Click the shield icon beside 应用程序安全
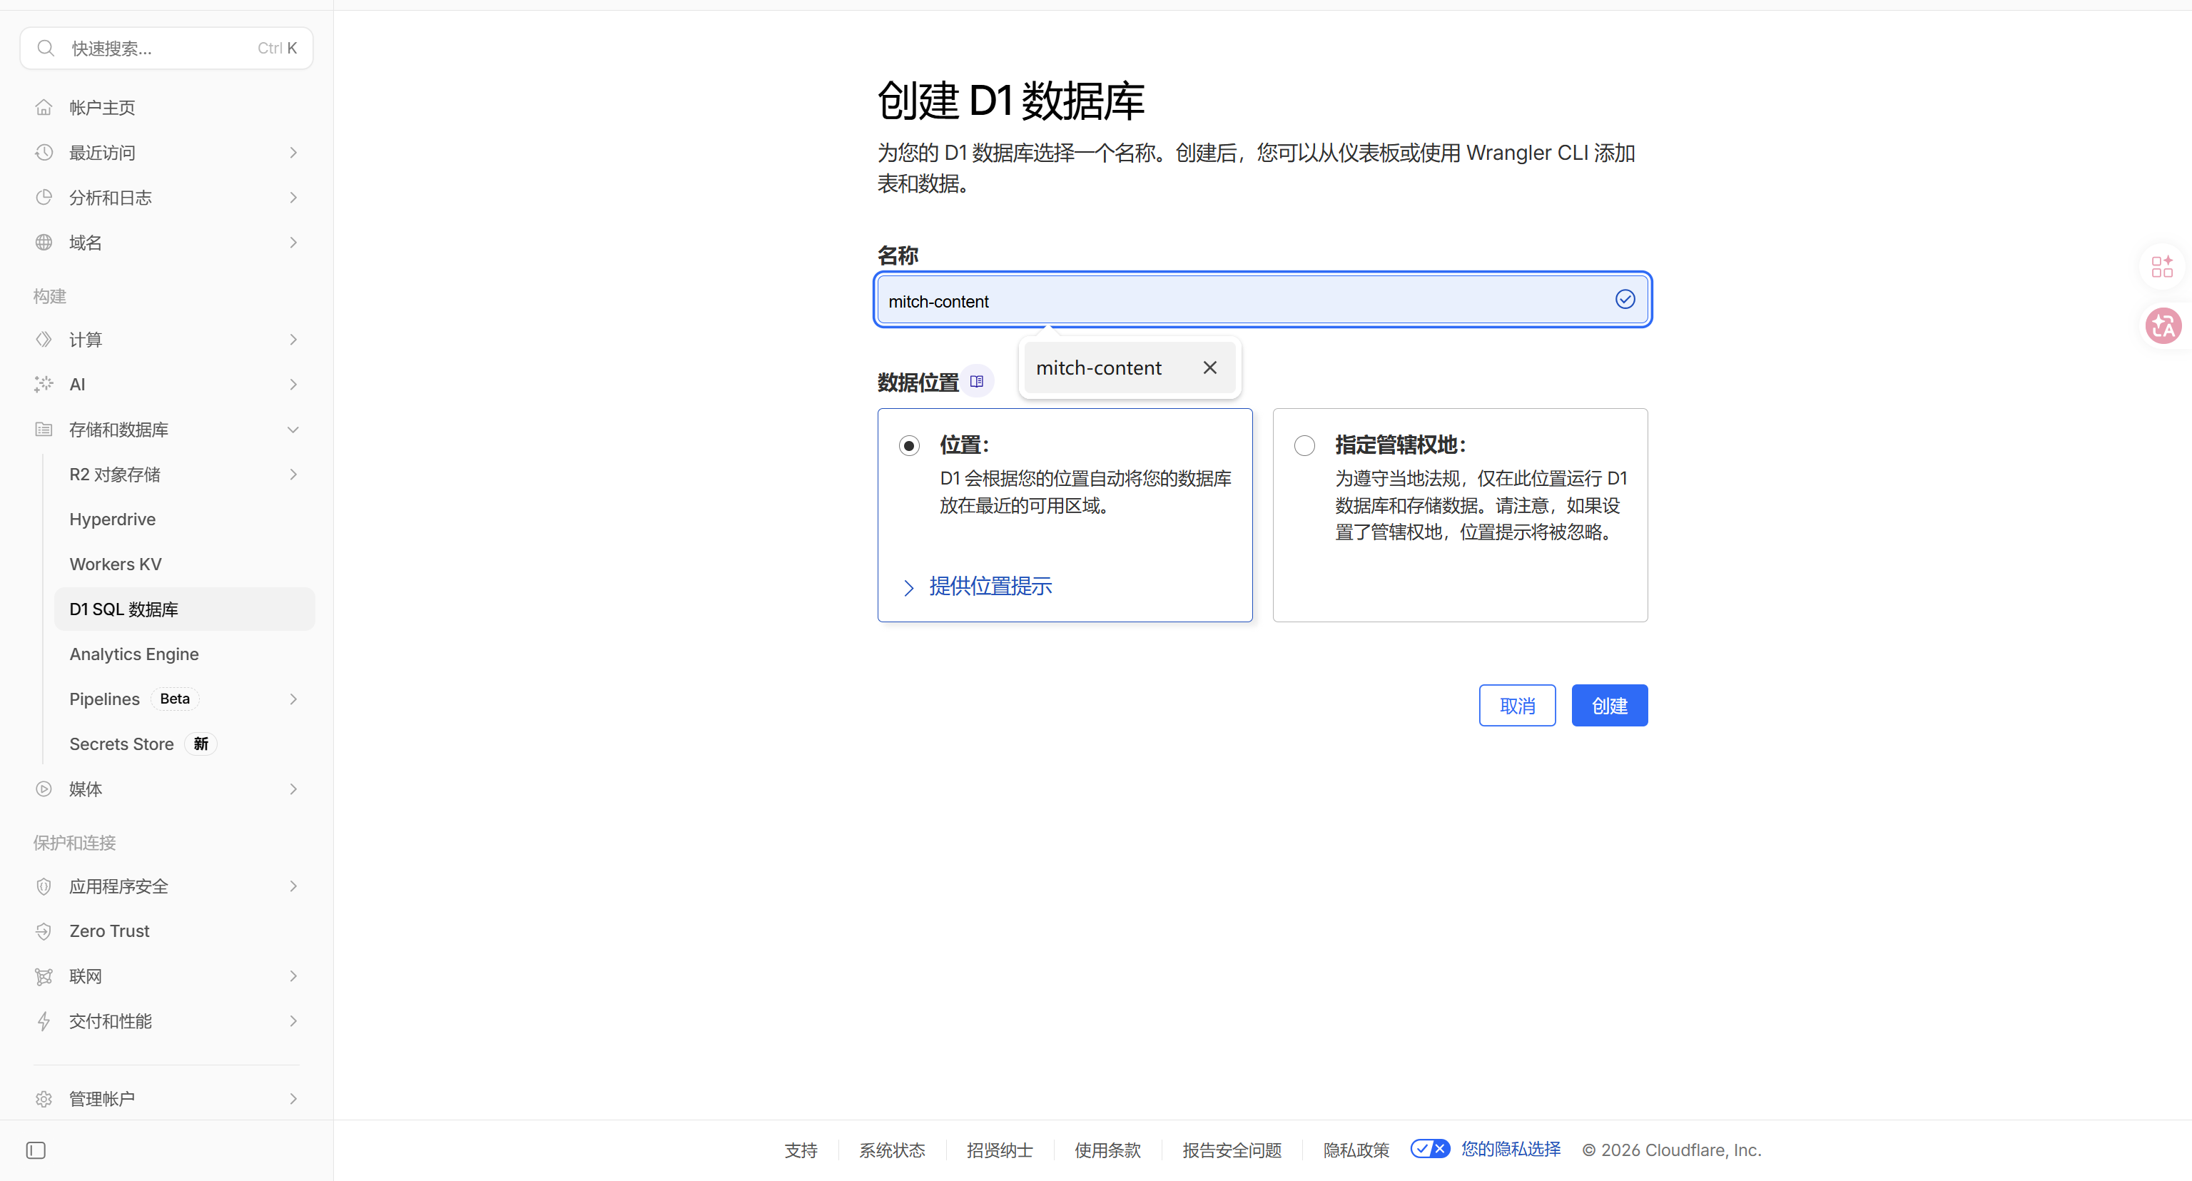The height and width of the screenshot is (1181, 2192). [x=44, y=886]
